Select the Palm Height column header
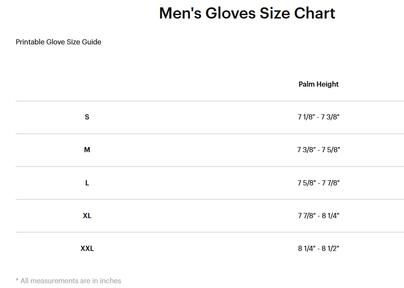Viewport: 404px width, 288px height. 319,84
